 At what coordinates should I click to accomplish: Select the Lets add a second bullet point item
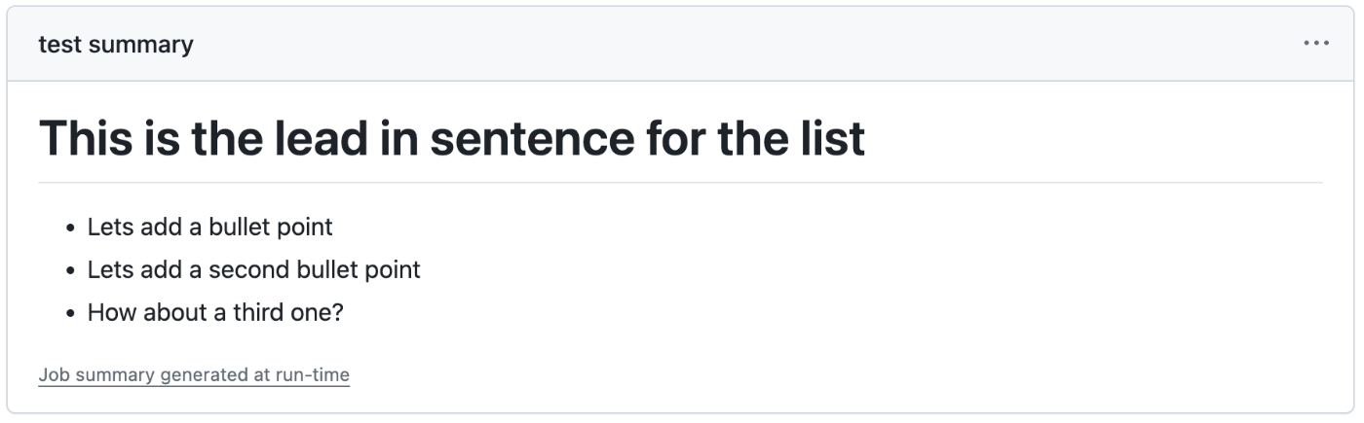point(254,269)
